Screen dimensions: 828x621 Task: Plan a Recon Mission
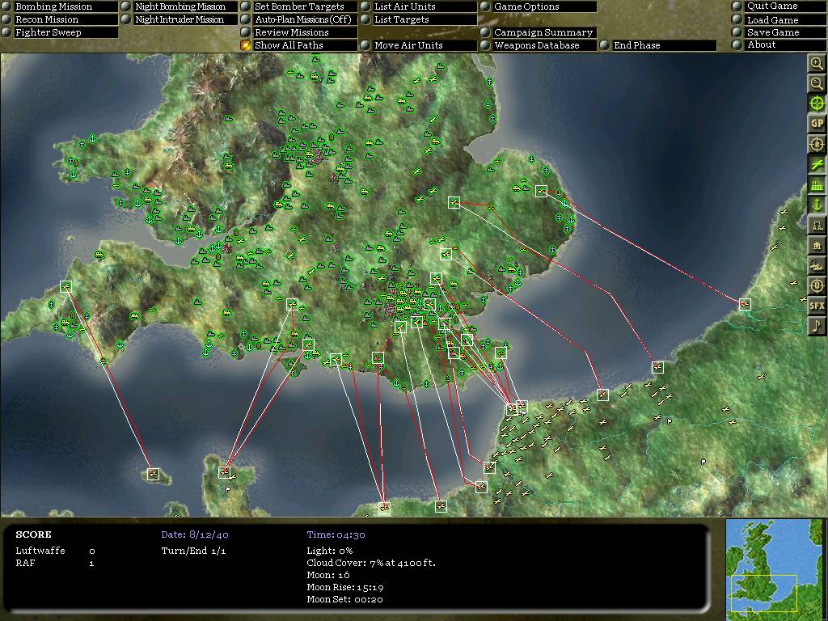(60, 19)
